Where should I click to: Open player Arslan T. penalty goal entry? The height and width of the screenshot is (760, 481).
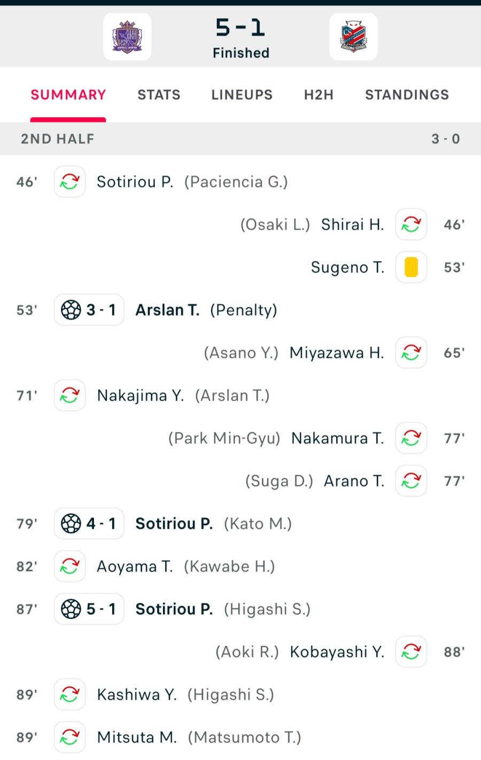point(167,310)
